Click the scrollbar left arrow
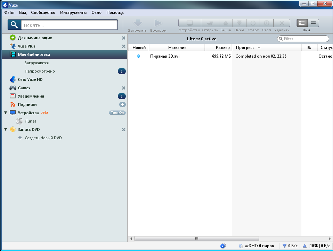Image resolution: width=333 pixels, height=251 pixels. [131, 239]
